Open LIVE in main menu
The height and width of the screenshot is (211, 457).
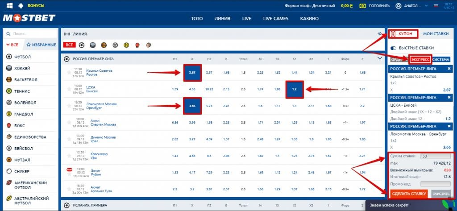(x=246, y=18)
